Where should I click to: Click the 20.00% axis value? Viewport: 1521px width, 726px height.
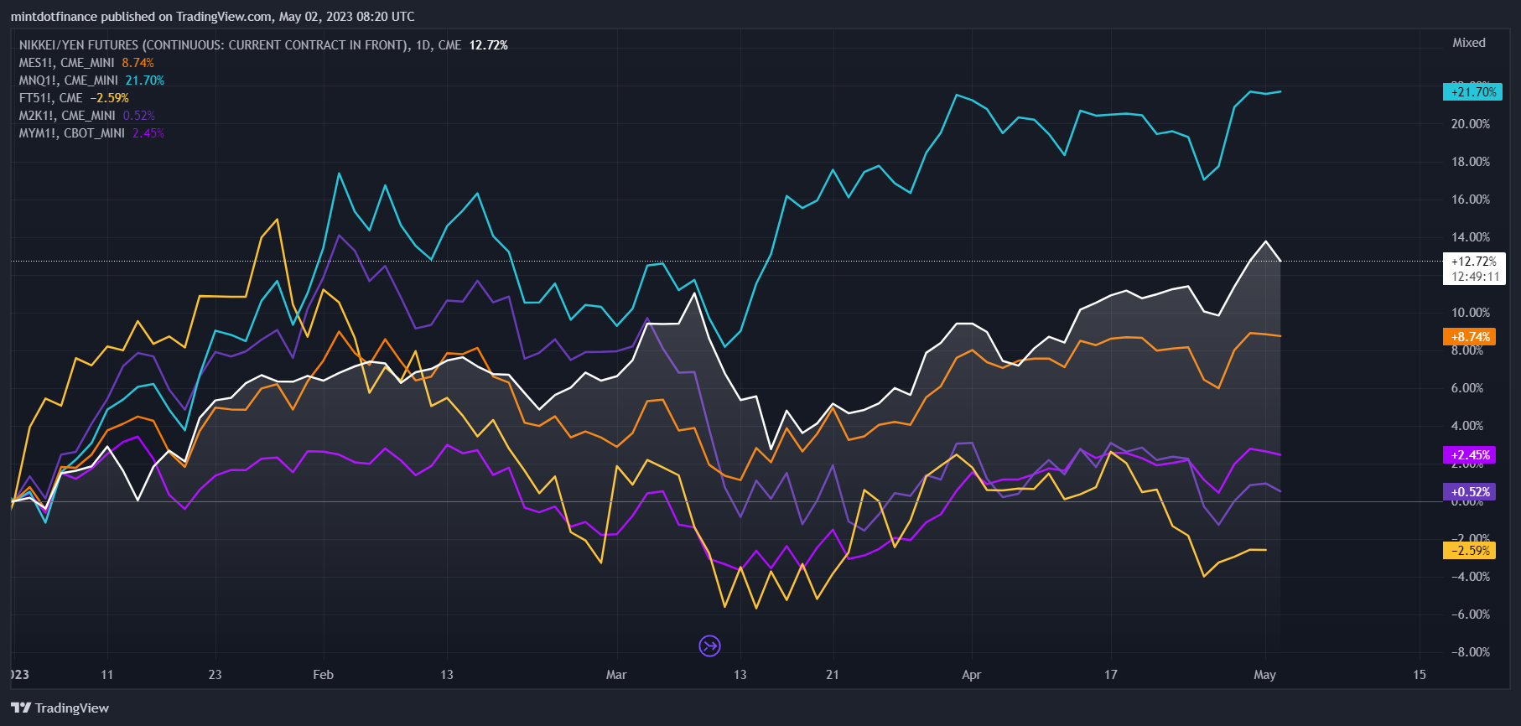point(1471,124)
